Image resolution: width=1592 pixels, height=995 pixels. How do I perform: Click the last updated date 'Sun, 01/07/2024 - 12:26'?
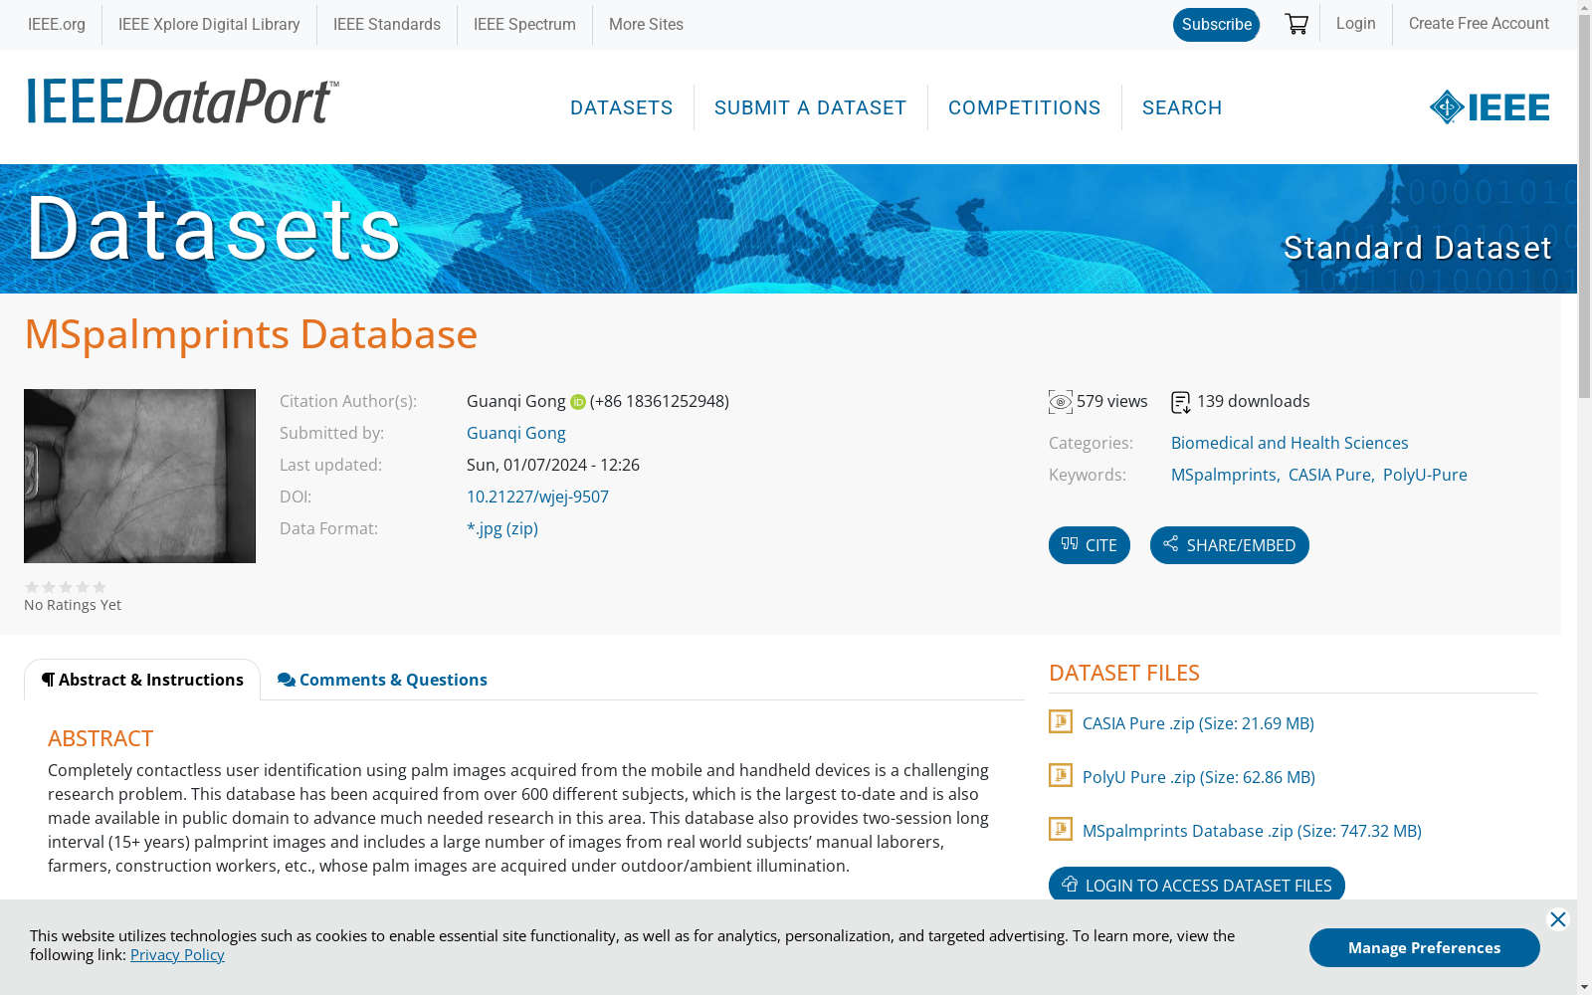click(x=553, y=465)
